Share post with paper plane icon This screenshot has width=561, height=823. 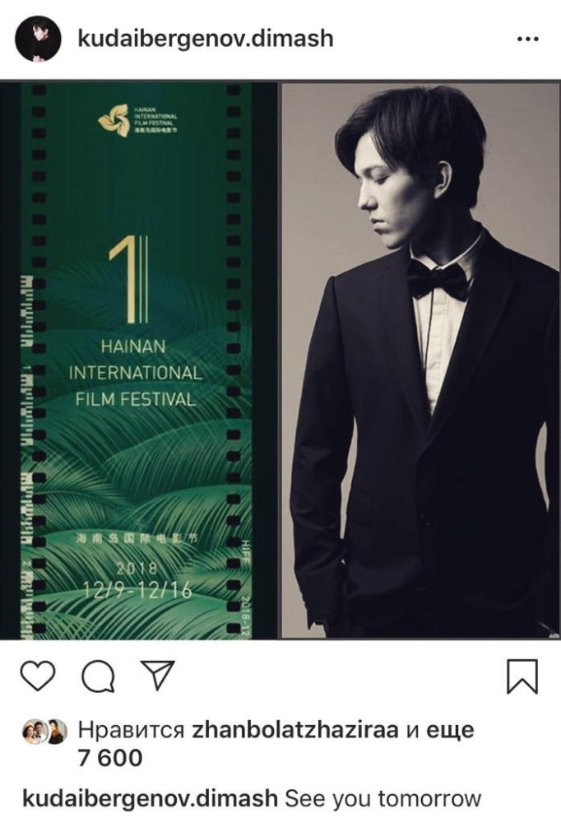tap(157, 675)
